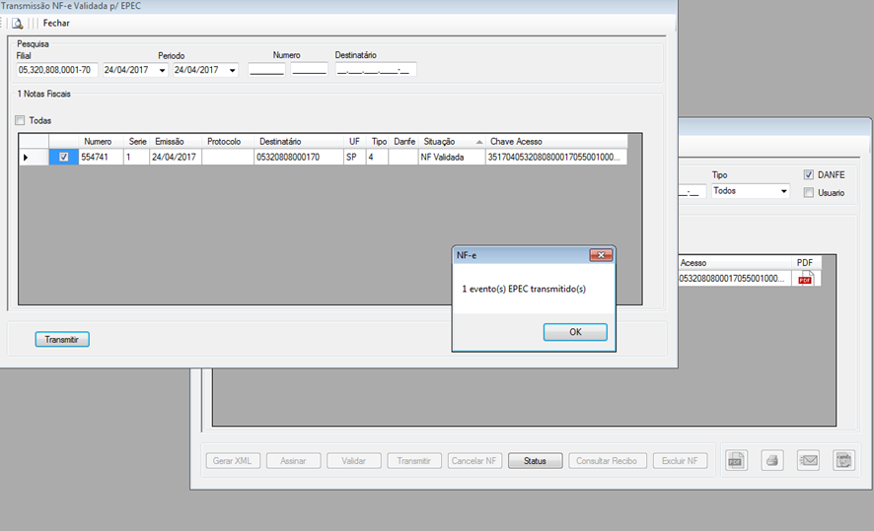Toggle the Todas checkbox
Image resolution: width=874 pixels, height=531 pixels.
point(20,120)
